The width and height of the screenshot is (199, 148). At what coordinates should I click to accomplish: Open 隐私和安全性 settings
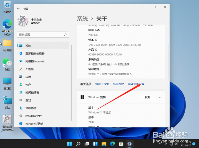click(x=43, y=116)
